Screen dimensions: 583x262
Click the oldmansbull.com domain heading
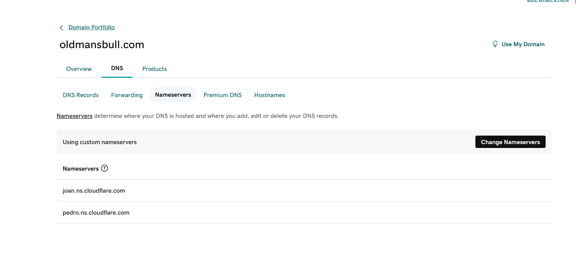point(102,44)
